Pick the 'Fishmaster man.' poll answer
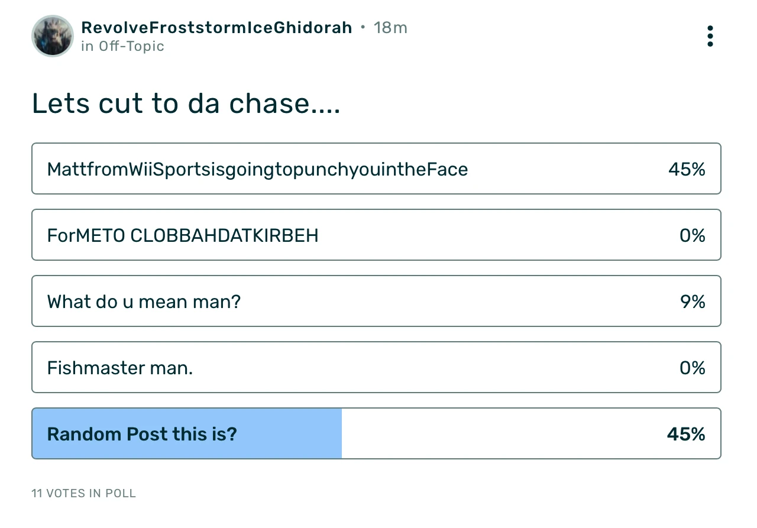This screenshot has width=757, height=528. coord(120,368)
